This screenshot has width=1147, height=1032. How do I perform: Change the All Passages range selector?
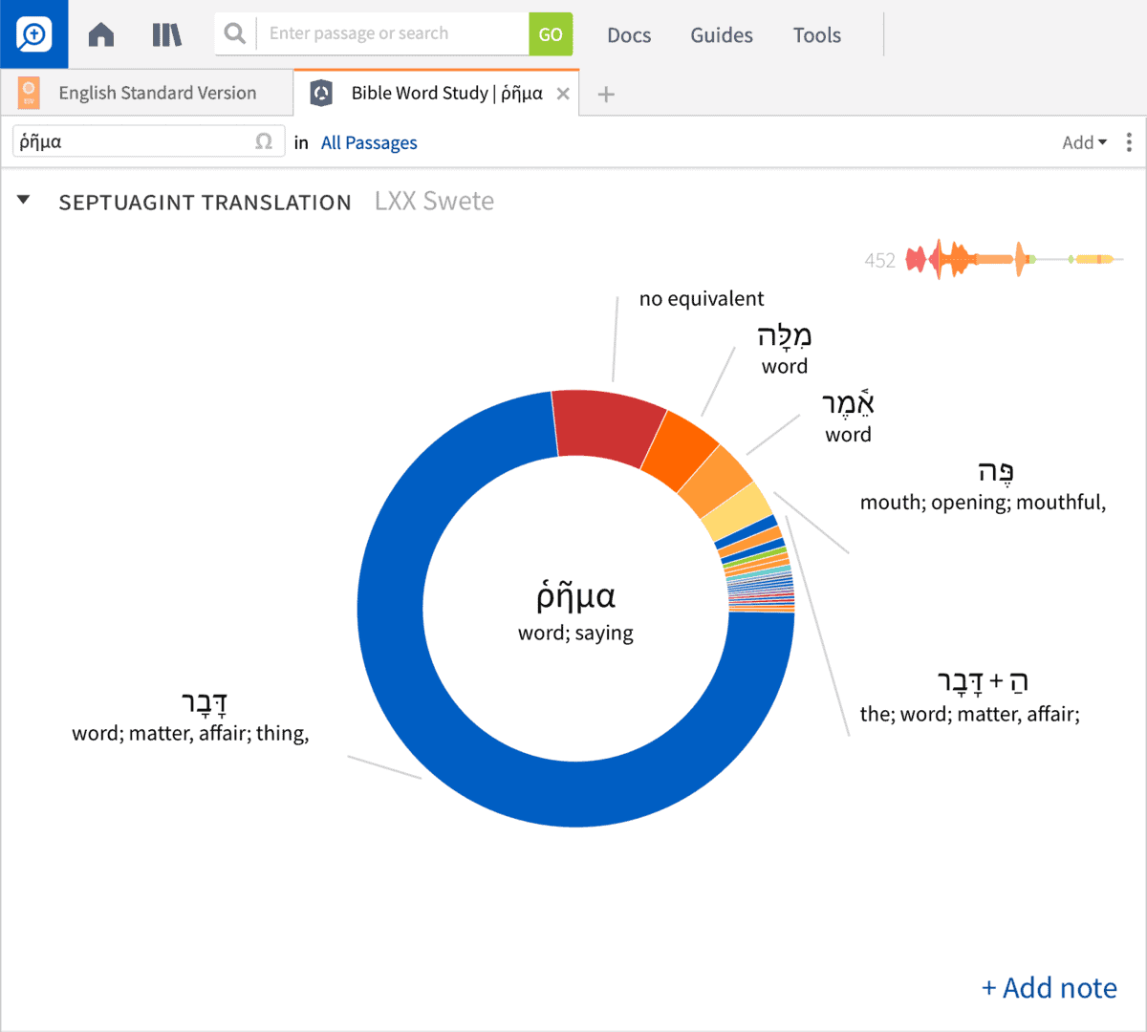coord(369,142)
